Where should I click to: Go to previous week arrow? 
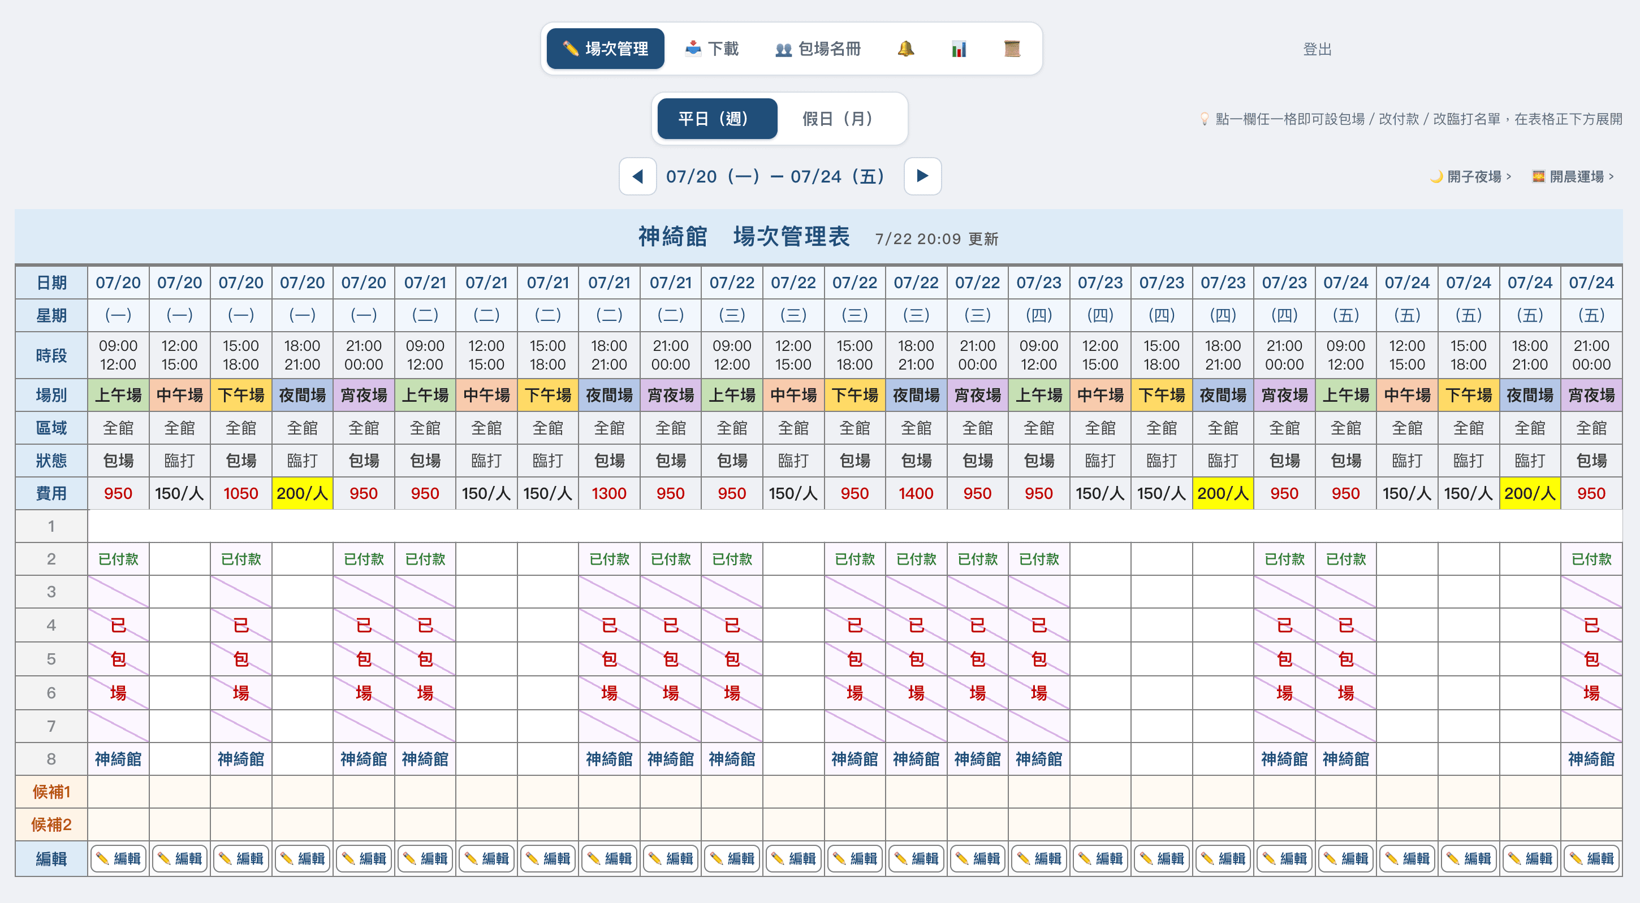(x=638, y=176)
